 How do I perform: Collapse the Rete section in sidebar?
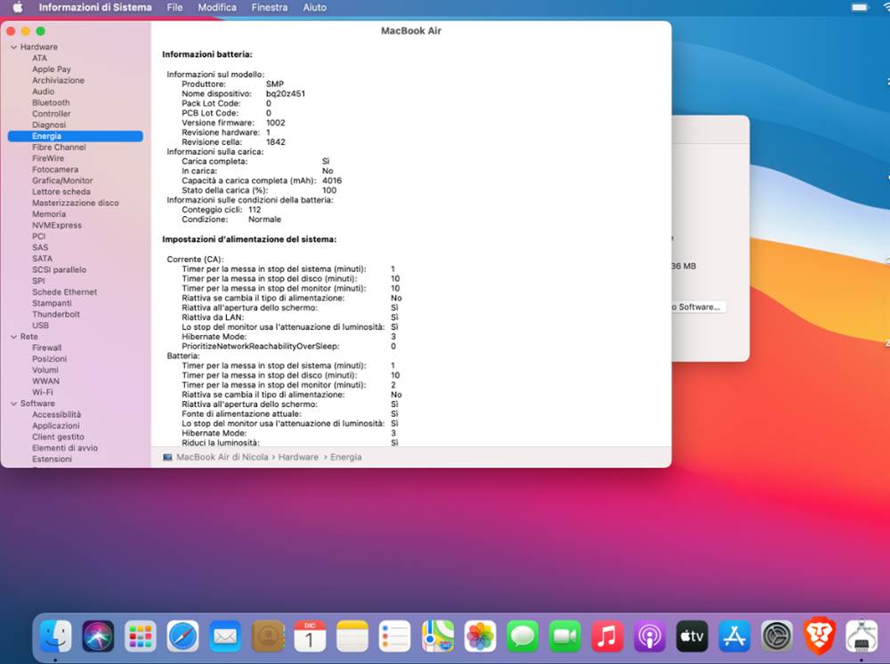[13, 337]
